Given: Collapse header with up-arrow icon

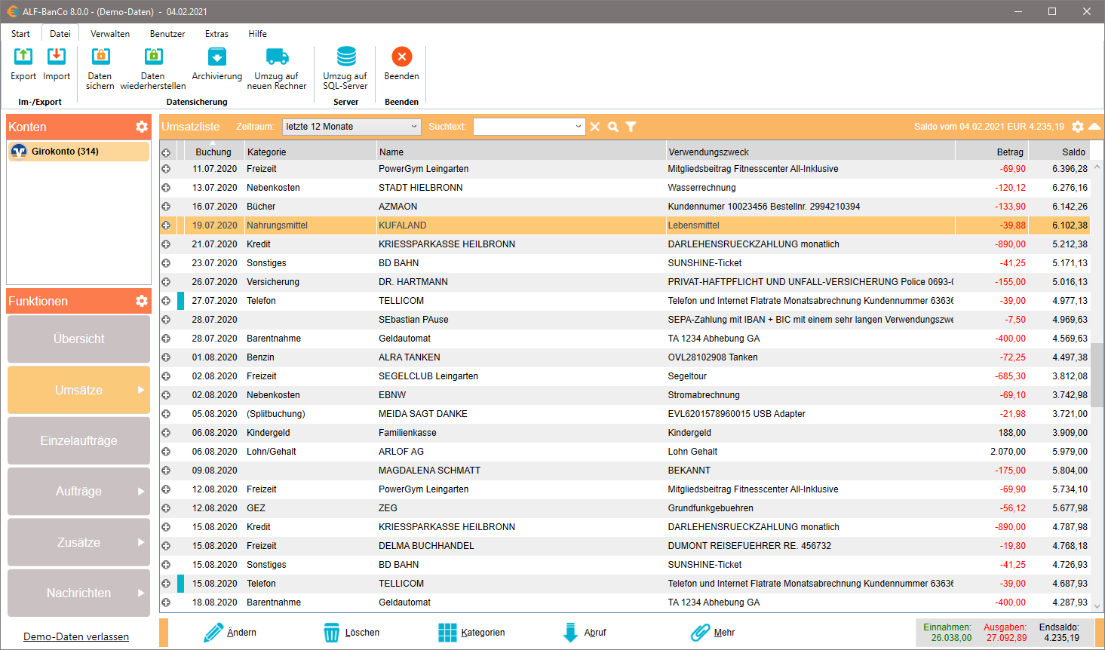Looking at the screenshot, I should (1094, 127).
